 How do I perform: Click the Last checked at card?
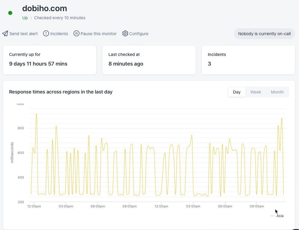(149, 60)
